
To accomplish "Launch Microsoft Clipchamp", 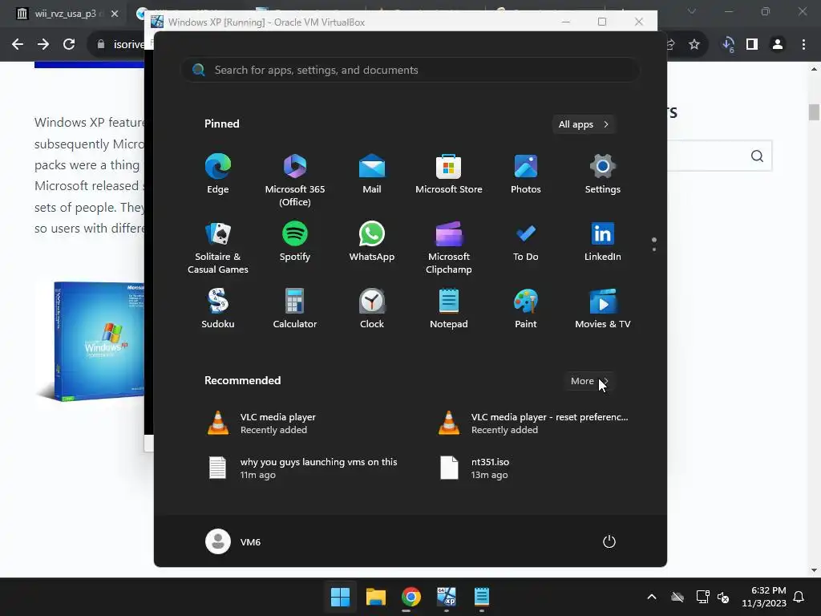I will tap(449, 248).
